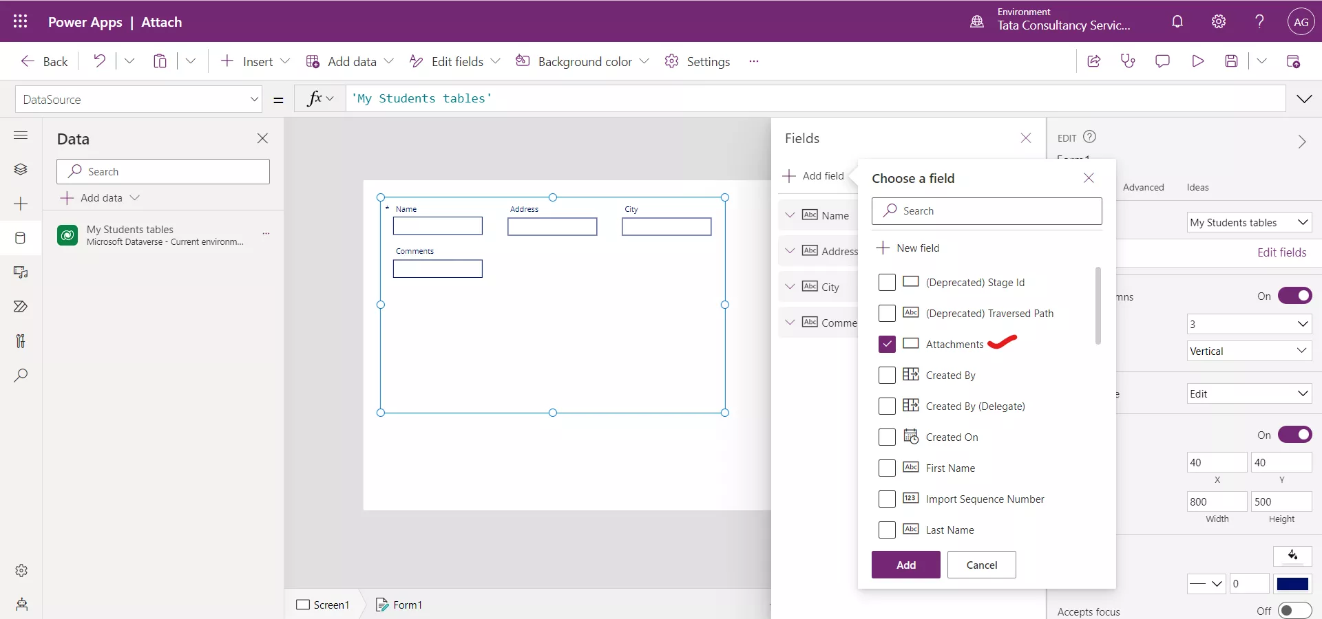Switch to the Advanced tab

tap(1143, 187)
